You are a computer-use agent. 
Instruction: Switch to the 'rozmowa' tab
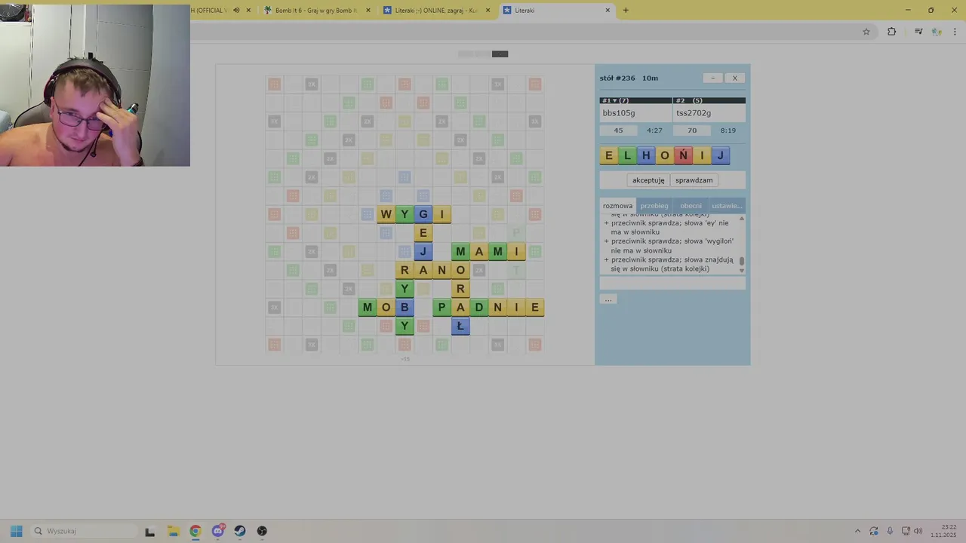(617, 205)
